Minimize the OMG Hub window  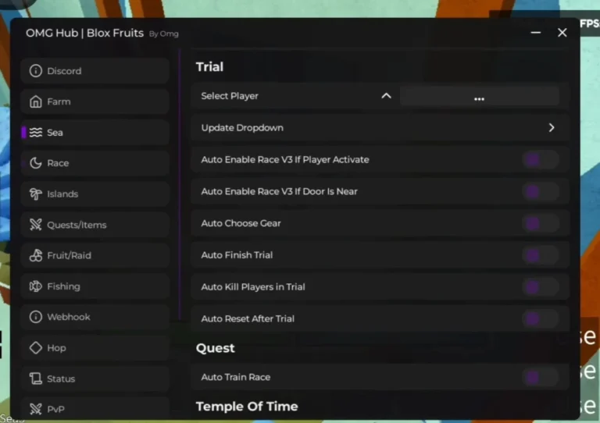coord(536,33)
